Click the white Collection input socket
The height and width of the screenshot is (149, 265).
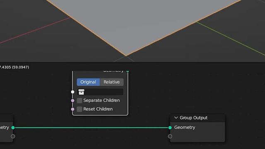coord(73,92)
